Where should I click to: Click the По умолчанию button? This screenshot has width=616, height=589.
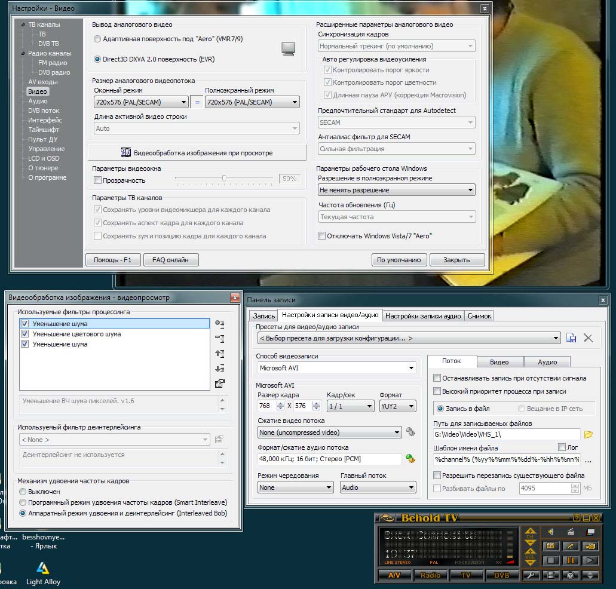(399, 260)
